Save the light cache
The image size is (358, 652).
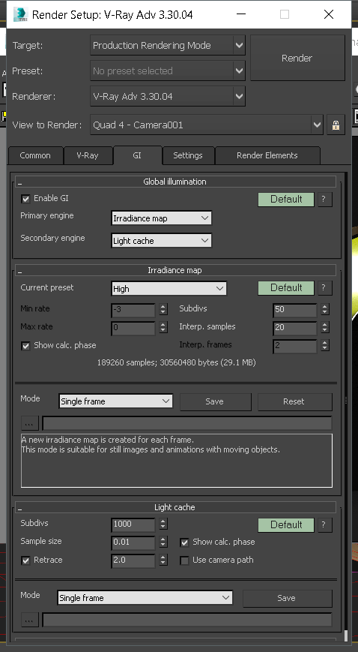287,598
